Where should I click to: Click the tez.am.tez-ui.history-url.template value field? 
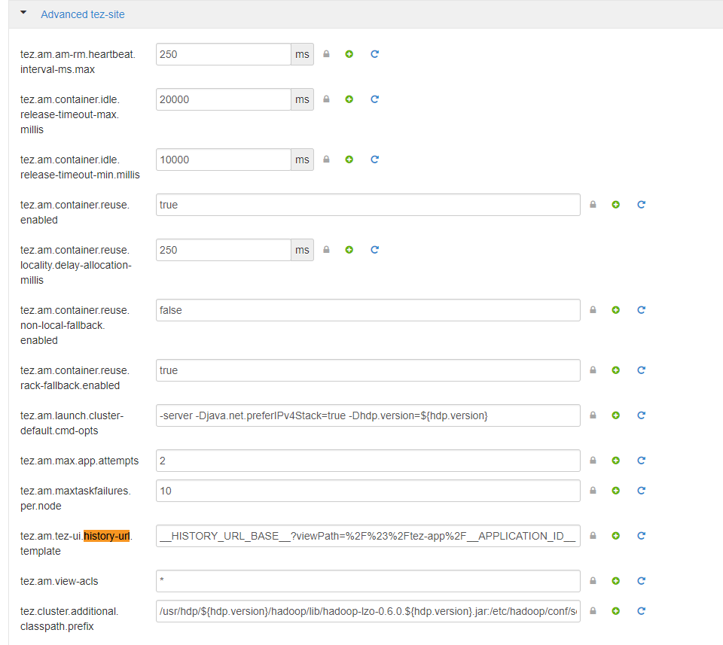pyautogui.click(x=367, y=535)
